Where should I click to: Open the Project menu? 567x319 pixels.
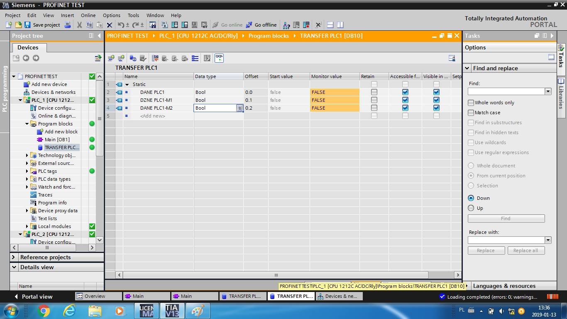[13, 15]
